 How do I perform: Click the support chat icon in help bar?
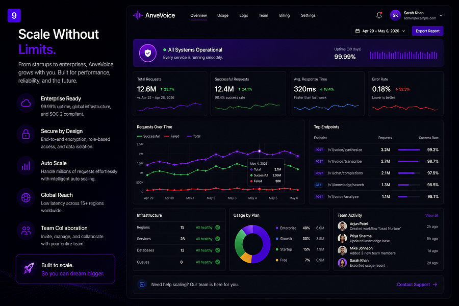tap(142, 285)
